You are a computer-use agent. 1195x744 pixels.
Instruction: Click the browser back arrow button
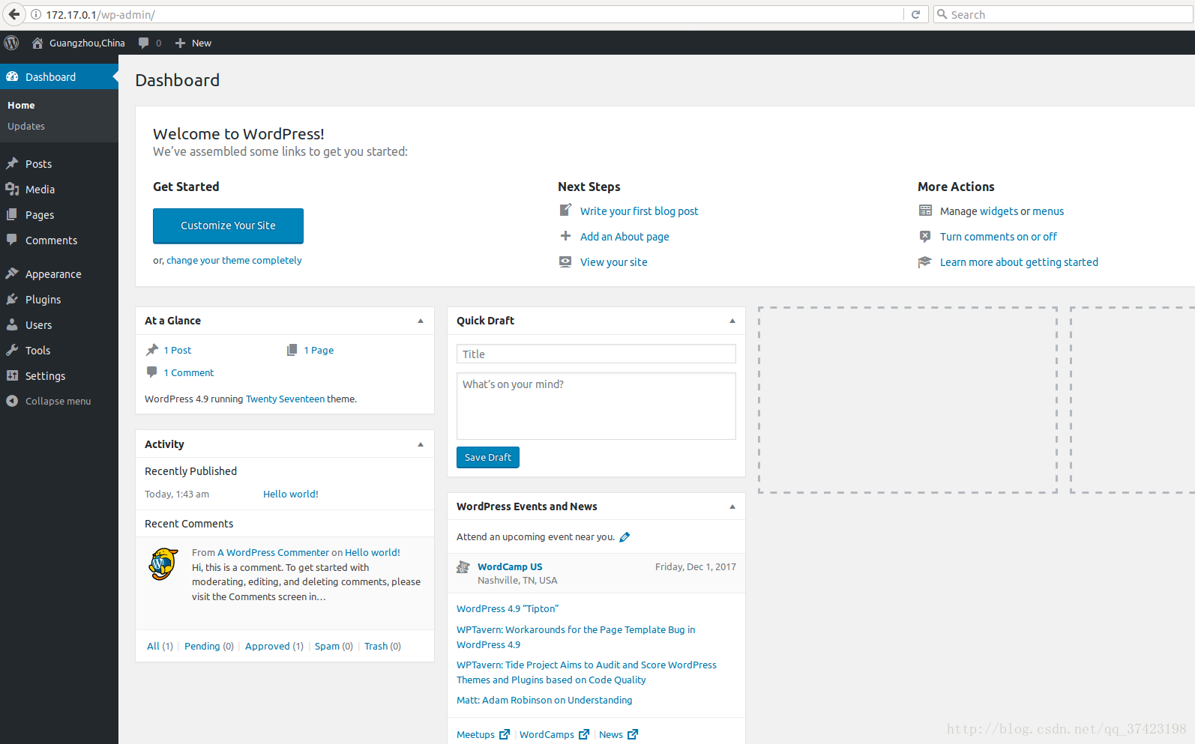(x=13, y=14)
